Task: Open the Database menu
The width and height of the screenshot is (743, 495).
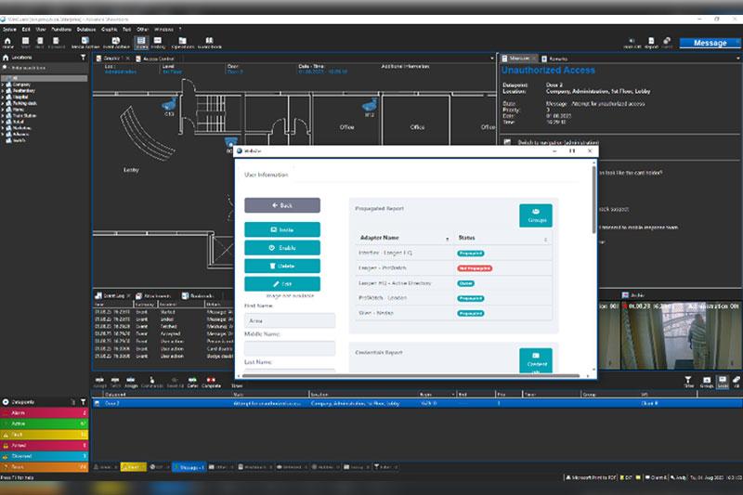Action: click(x=87, y=29)
